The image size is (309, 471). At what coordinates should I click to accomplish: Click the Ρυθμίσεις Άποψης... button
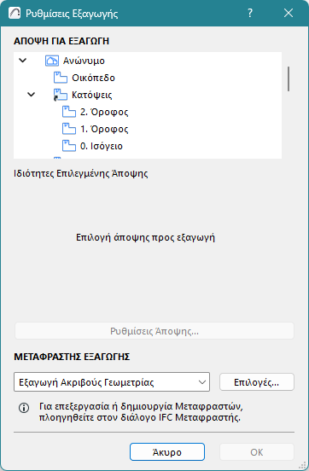[154, 331]
